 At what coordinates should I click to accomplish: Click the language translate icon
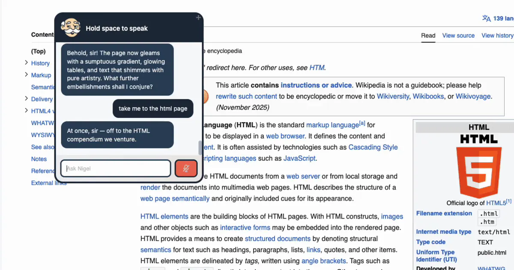coord(486,18)
